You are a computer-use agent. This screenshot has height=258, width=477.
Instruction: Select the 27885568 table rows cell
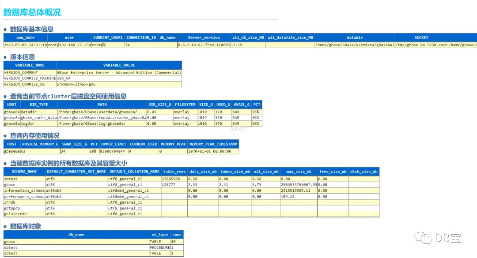pos(174,179)
